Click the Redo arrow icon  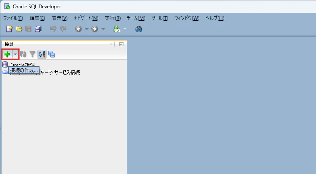(63, 29)
